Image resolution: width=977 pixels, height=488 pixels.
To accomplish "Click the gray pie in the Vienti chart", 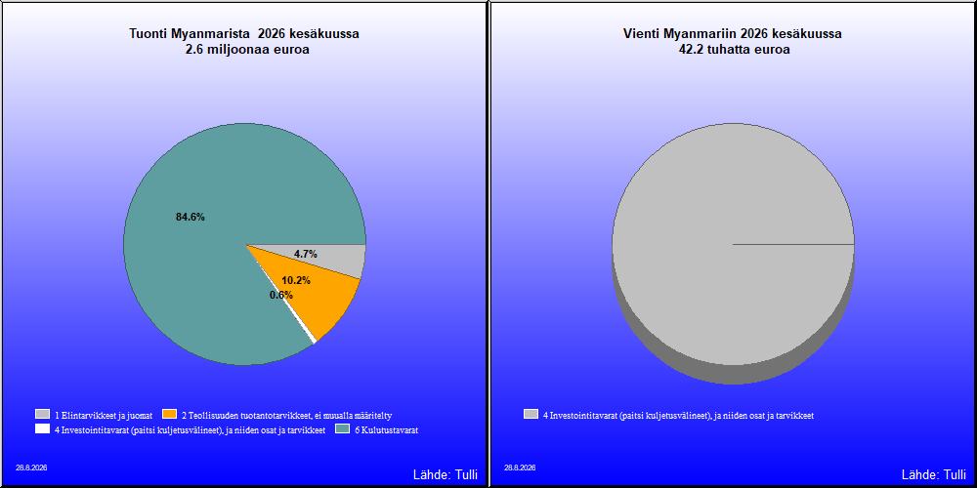I will pos(733,244).
